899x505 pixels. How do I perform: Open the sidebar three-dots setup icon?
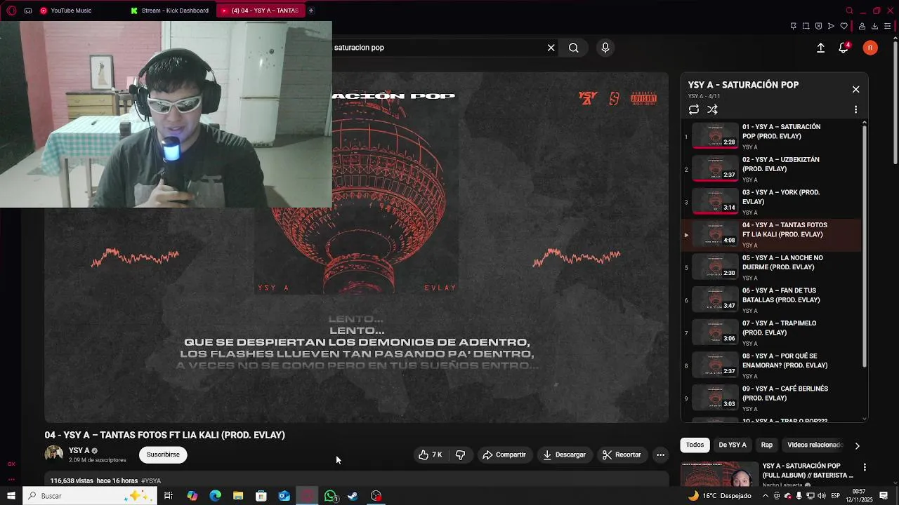tap(11, 479)
